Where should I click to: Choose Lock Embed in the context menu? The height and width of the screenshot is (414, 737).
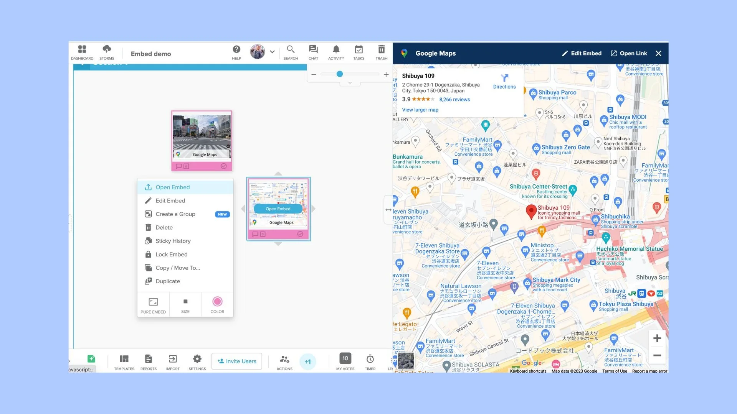pyautogui.click(x=171, y=254)
